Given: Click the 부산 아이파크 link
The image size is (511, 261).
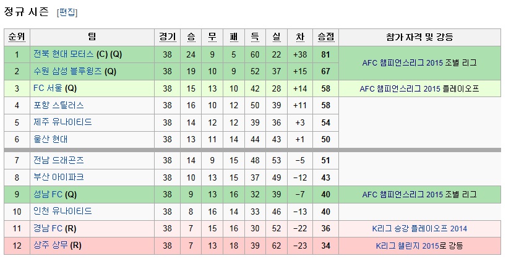Looking at the screenshot, I should click(59, 178).
